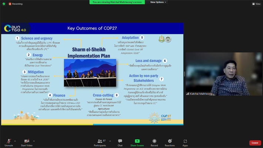263x148 pixels.
Task: Click the COP27 Egypt logo
Action: tap(160, 118)
